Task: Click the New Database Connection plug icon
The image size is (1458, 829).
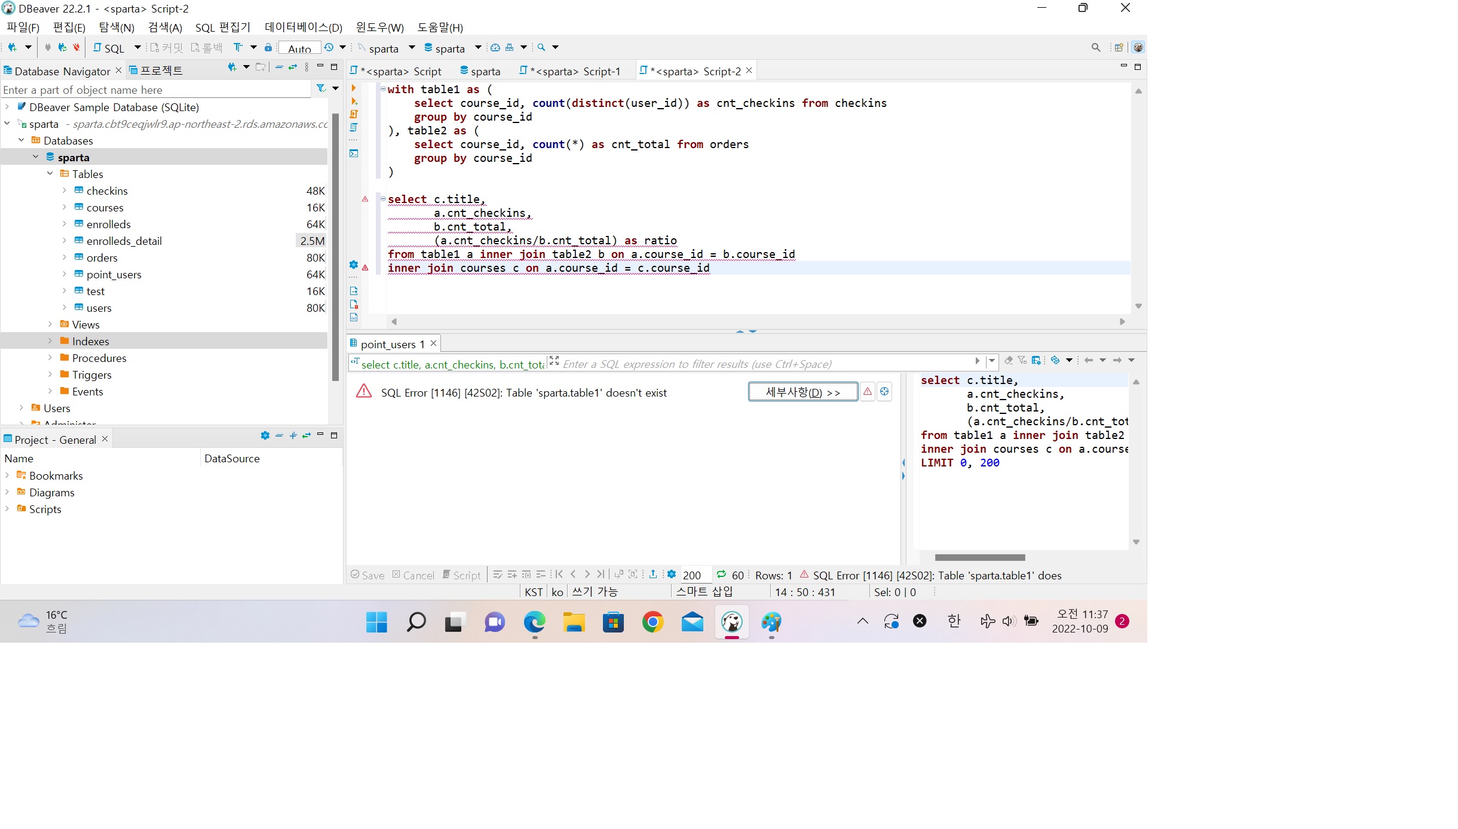Action: tap(12, 47)
